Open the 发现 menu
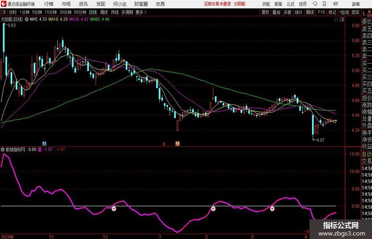 click(101, 4)
